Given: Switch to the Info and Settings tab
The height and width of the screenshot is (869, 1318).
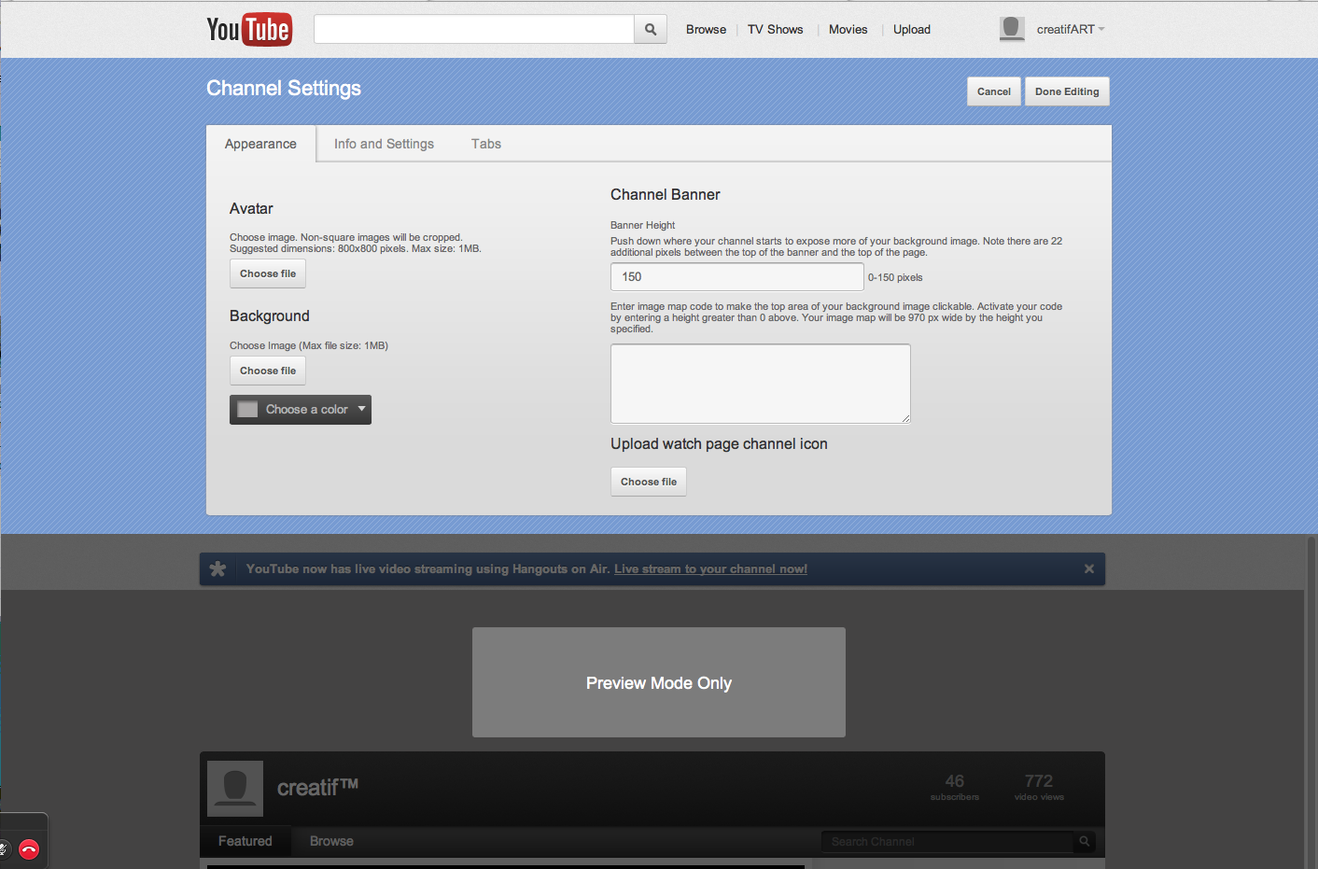Looking at the screenshot, I should click(384, 144).
